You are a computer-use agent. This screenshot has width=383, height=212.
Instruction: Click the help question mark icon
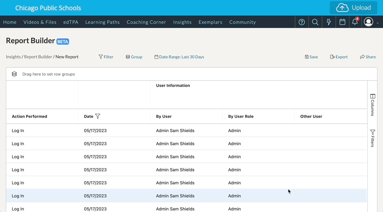302,22
